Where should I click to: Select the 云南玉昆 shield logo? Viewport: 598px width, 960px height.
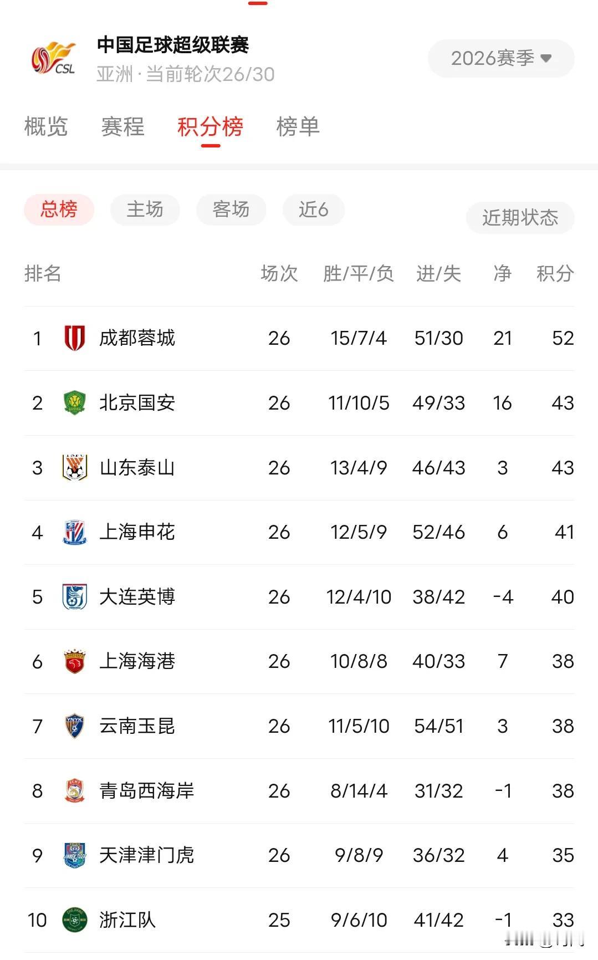pos(74,726)
